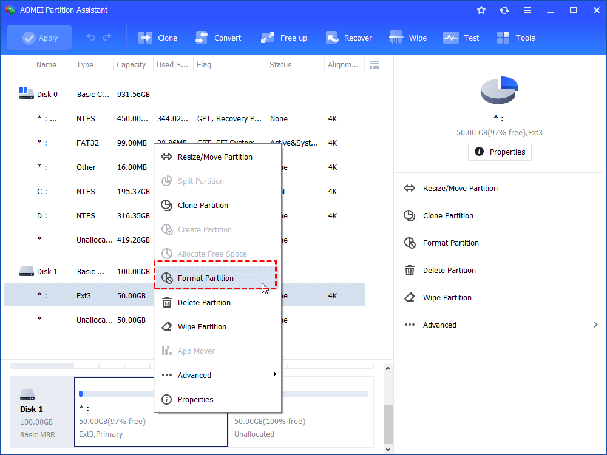Open the hamburger main menu
The width and height of the screenshot is (607, 455).
(x=527, y=10)
